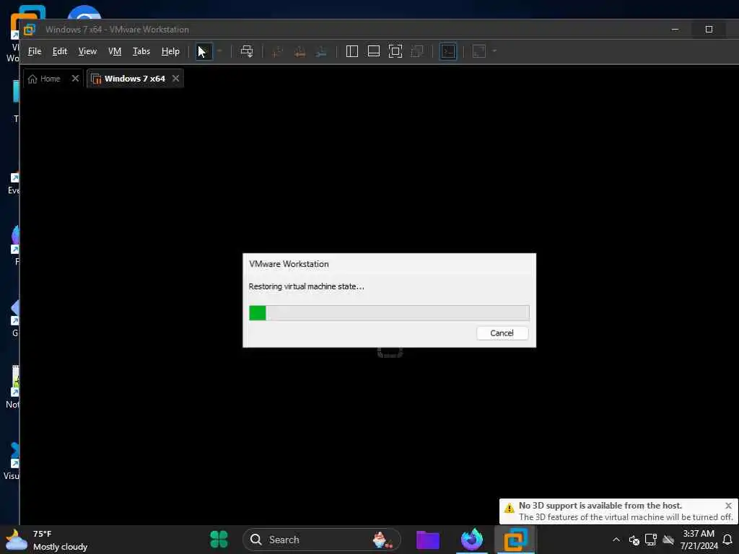This screenshot has width=739, height=554.
Task: Open the Edit menu
Action: coord(59,51)
